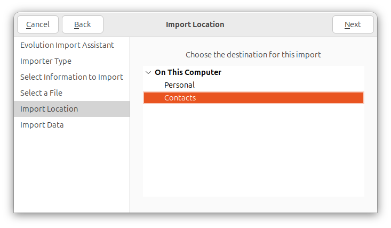Click the Import Location header title
The height and width of the screenshot is (228, 391).
point(195,24)
